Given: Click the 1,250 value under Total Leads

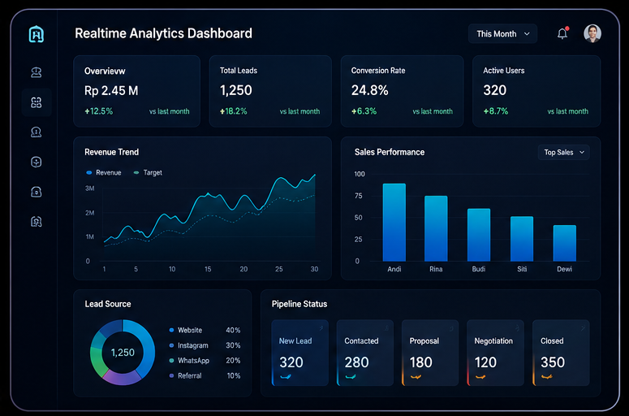Looking at the screenshot, I should point(236,90).
